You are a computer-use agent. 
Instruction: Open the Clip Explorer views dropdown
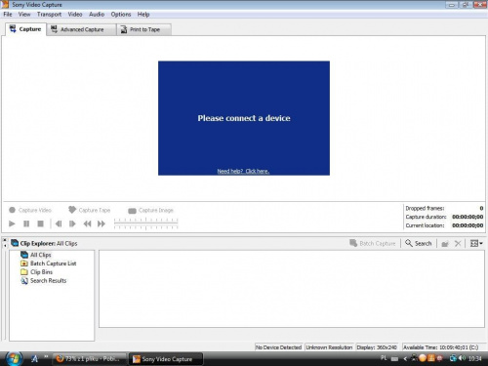tap(476, 243)
